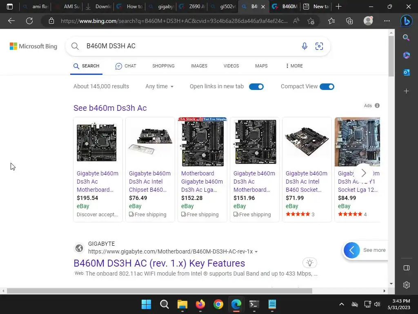418x314 pixels.
Task: Expand the See more panel
Action: point(365,250)
